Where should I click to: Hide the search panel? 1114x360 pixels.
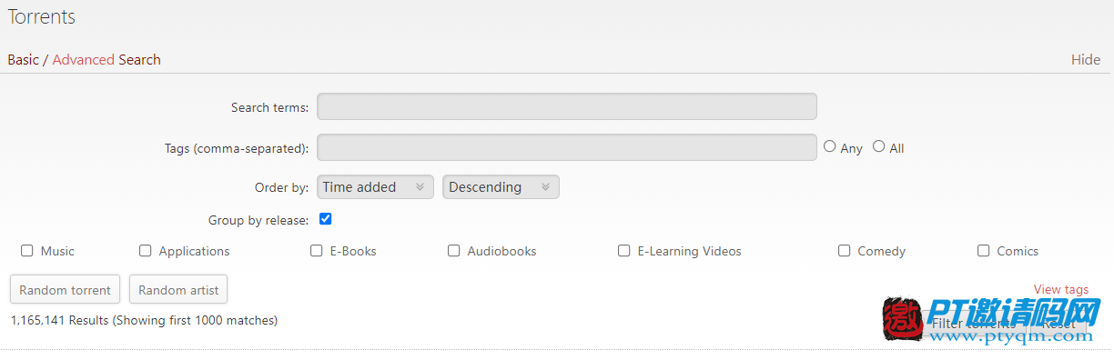point(1086,60)
